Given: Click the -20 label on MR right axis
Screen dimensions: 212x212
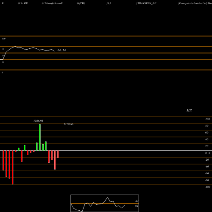Looking at the screenshot, I should click(207, 160).
